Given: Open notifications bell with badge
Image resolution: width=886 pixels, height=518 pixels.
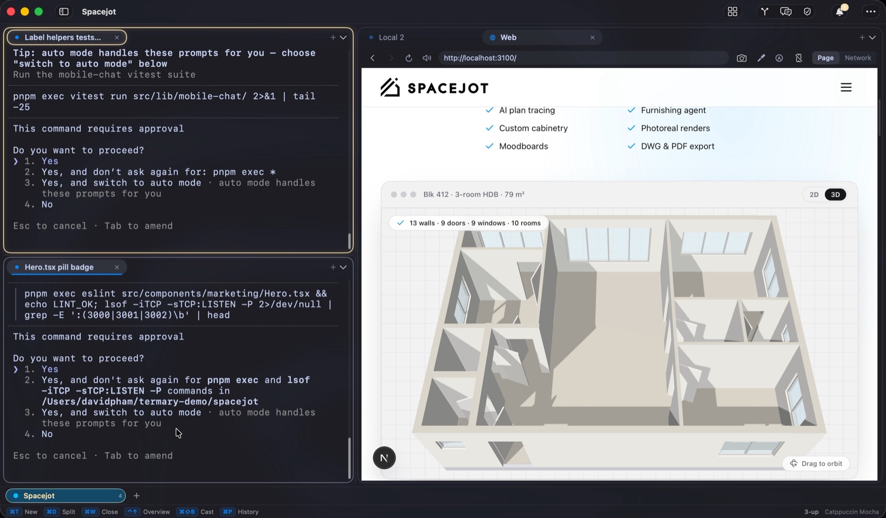Looking at the screenshot, I should [840, 11].
